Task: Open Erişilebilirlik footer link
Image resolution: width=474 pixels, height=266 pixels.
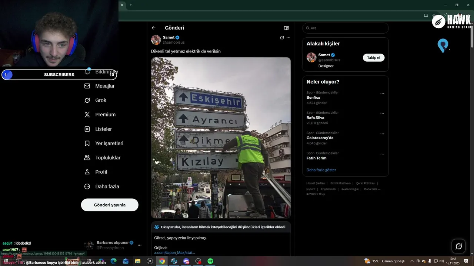Action: 328,189
